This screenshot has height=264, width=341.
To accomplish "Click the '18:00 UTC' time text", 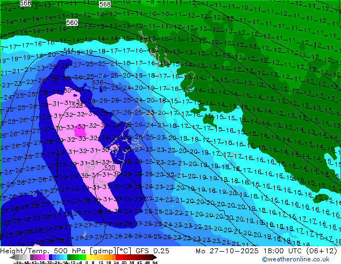I will (x=283, y=251).
